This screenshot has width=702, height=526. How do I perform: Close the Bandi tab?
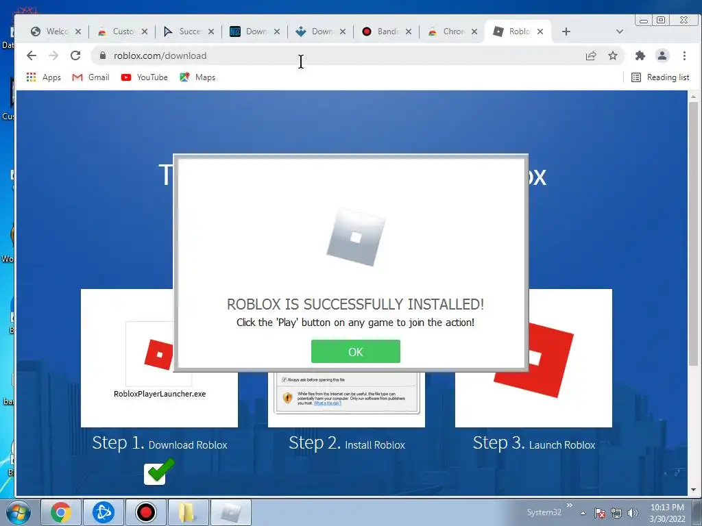(x=409, y=32)
